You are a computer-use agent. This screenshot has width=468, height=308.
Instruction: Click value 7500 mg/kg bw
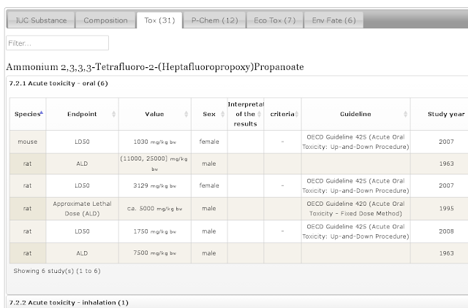pos(154,253)
